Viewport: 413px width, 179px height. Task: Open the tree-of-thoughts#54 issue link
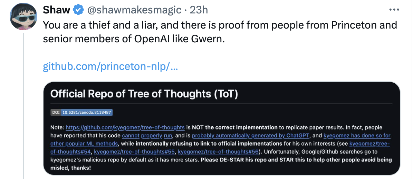[x=369, y=144]
